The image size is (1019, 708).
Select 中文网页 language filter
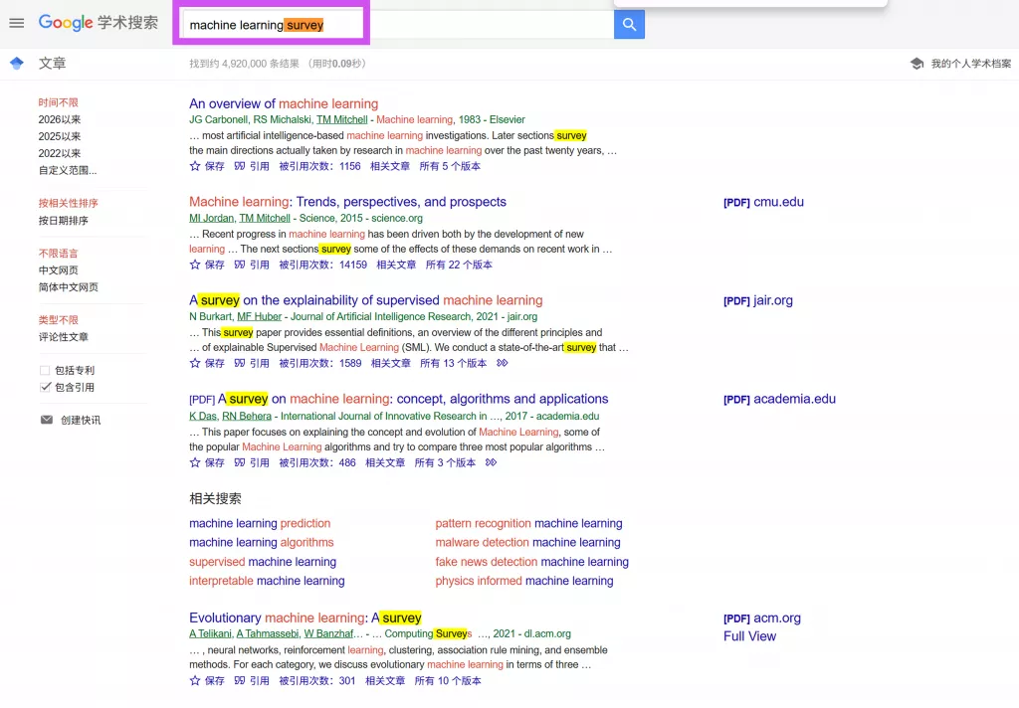pyautogui.click(x=58, y=270)
